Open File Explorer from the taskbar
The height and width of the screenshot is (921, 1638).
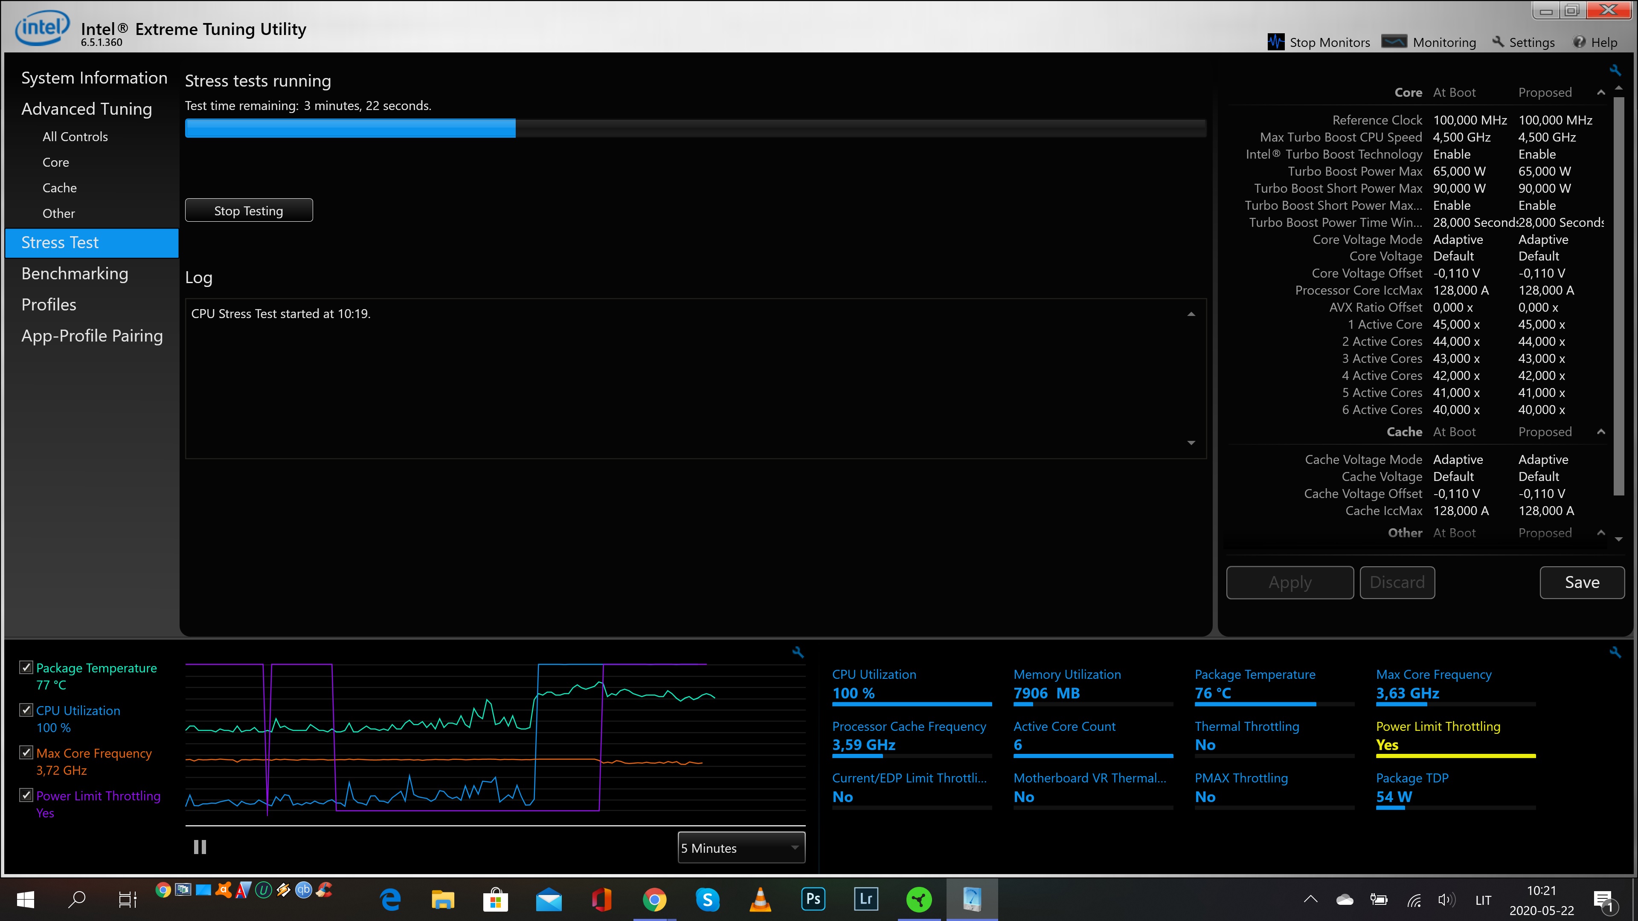click(x=443, y=899)
